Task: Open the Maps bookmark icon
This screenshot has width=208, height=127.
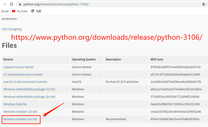Action: 32,11
